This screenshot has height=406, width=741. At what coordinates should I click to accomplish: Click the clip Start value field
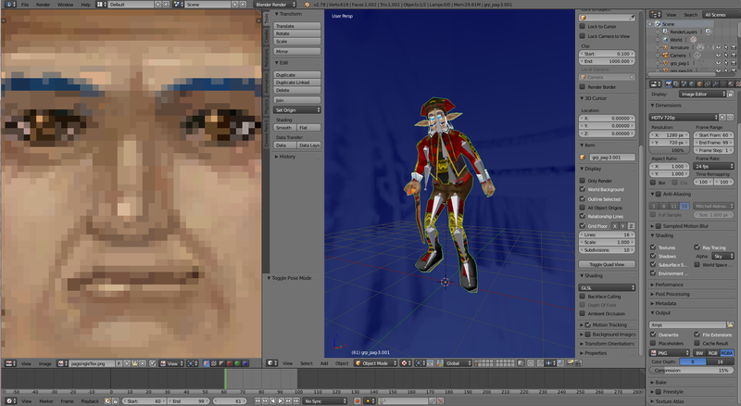pos(607,54)
